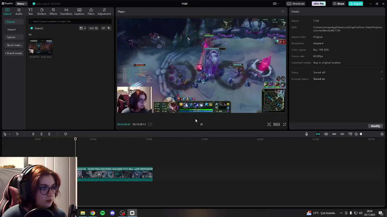Open Stock materials in sidebar
This screenshot has height=217, width=387.
[14, 45]
